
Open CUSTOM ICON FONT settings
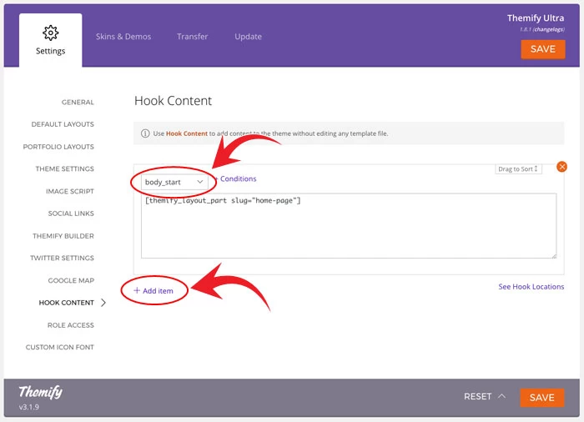[x=59, y=347]
